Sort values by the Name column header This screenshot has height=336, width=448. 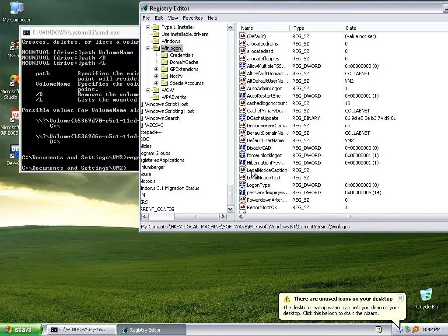pyautogui.click(x=263, y=28)
